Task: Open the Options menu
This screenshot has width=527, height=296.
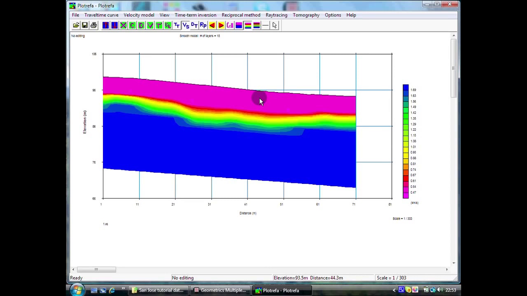Action: click(333, 15)
